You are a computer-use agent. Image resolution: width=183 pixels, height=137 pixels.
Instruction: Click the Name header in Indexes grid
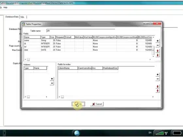tap(40, 68)
